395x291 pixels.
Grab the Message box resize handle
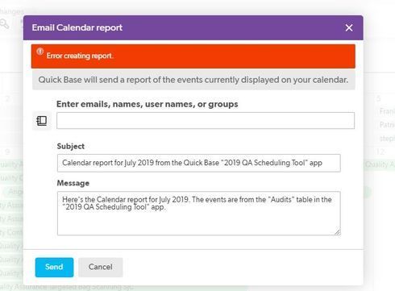tap(338, 232)
